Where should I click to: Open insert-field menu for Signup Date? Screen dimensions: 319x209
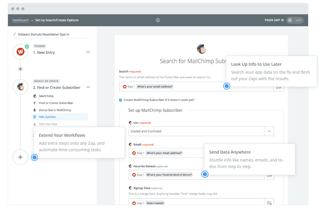(x=269, y=203)
